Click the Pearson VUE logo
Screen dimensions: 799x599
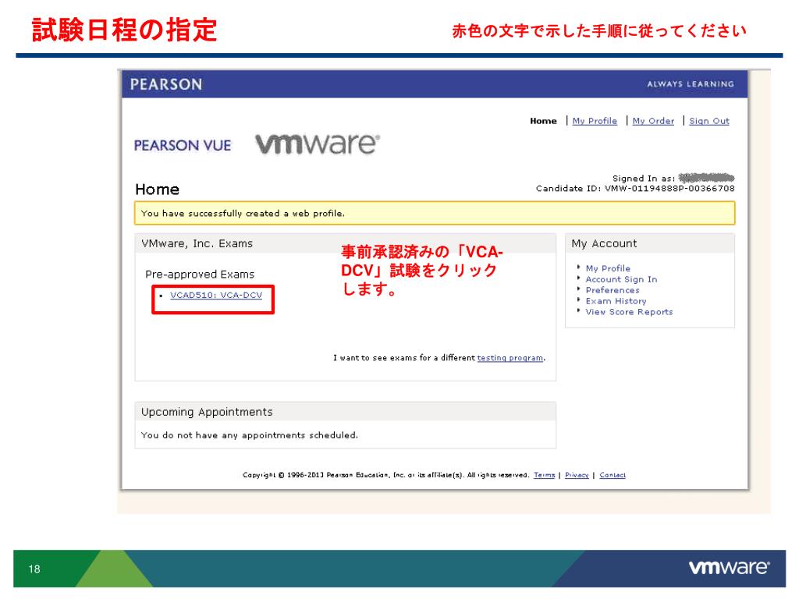point(183,146)
